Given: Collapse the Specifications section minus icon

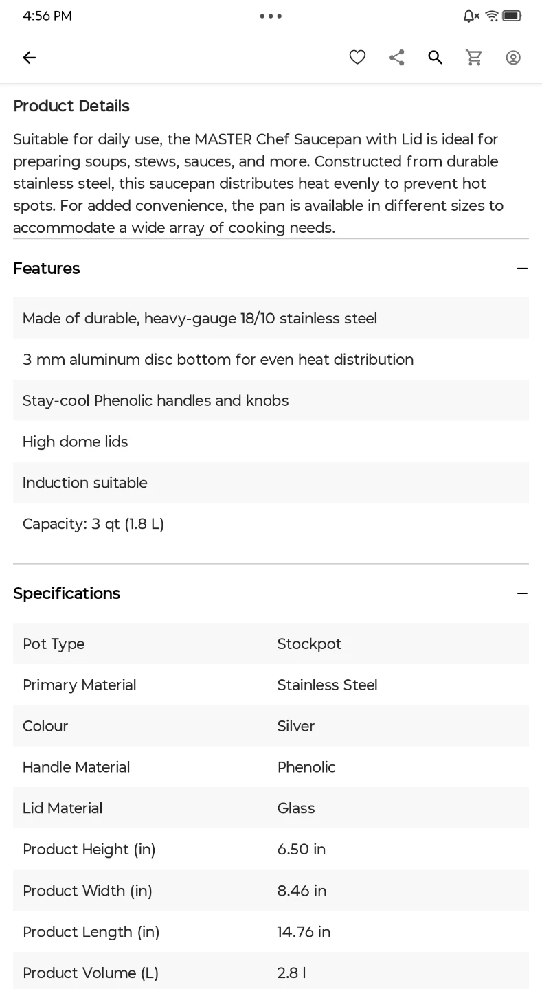Looking at the screenshot, I should click(x=523, y=593).
